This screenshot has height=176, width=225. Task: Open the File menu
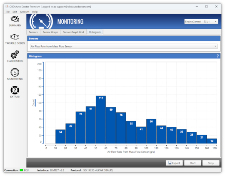[7, 12]
